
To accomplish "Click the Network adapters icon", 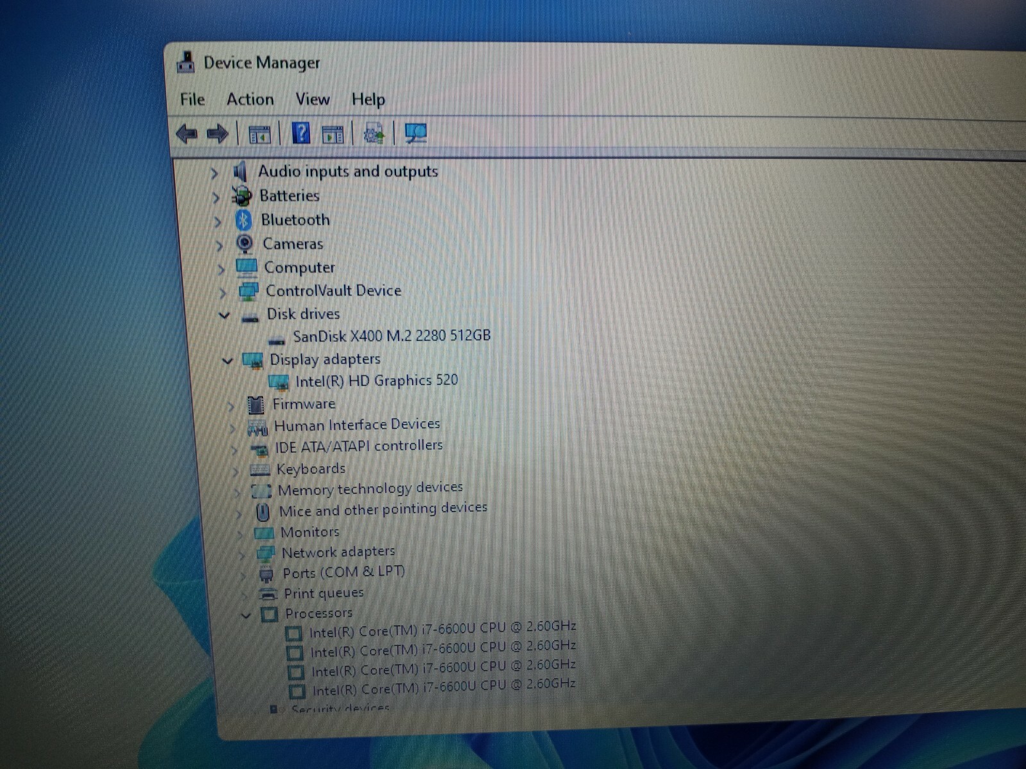I will (265, 553).
